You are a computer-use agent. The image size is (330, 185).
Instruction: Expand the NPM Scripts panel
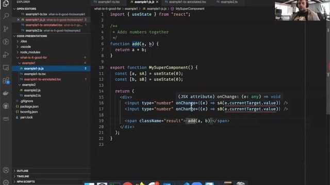click(26, 182)
